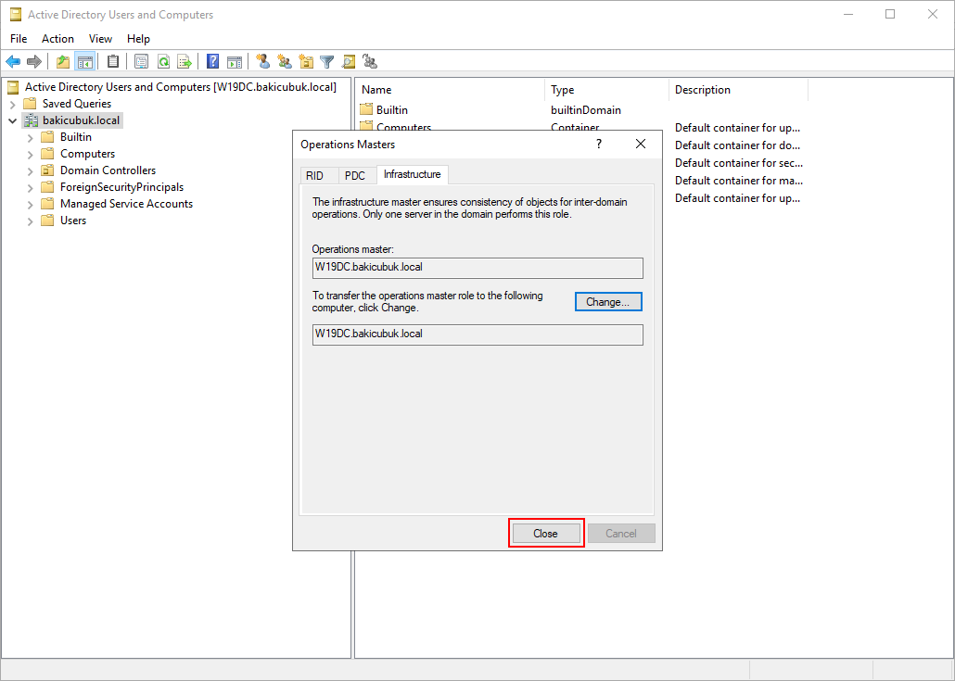This screenshot has height=681, width=955.
Task: Expand the Computers tree node
Action: point(31,154)
